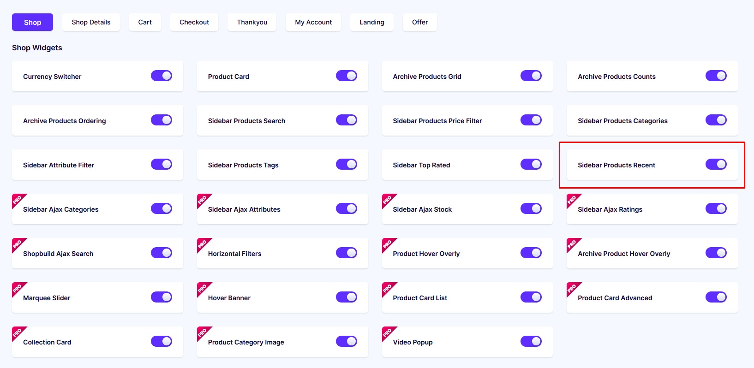Click PRO badge on Horizontal Filters
Viewport: 754px width, 368px height.
coord(203,244)
